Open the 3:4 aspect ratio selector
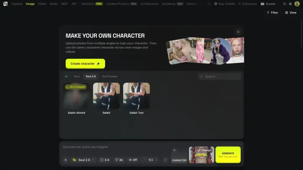 [x=105, y=160]
